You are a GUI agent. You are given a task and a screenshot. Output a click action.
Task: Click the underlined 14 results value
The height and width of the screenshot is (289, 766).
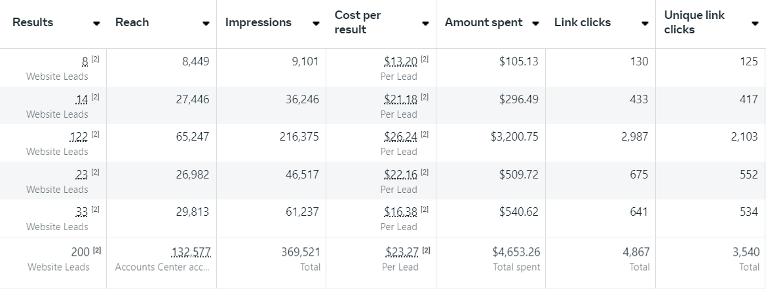[x=82, y=99]
